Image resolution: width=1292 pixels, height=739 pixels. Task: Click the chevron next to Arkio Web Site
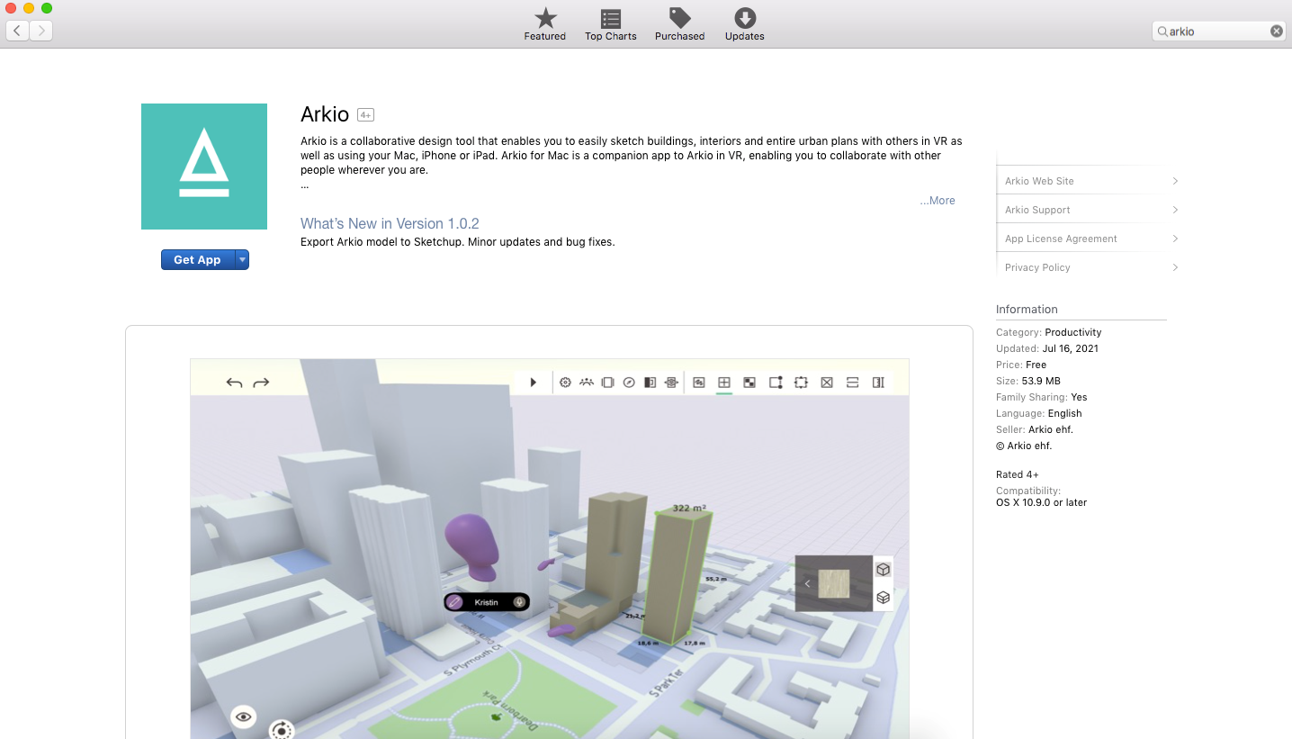pyautogui.click(x=1175, y=181)
